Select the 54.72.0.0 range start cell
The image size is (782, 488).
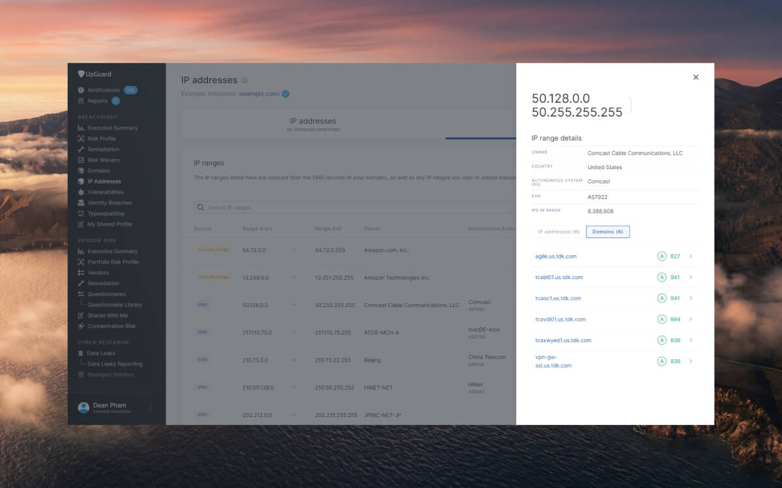click(253, 250)
